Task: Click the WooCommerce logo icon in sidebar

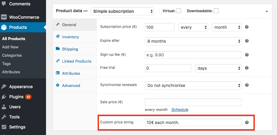Action: coord(4,17)
